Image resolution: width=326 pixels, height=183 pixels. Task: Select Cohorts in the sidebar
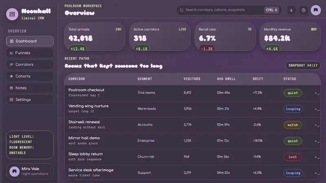(x=30, y=76)
